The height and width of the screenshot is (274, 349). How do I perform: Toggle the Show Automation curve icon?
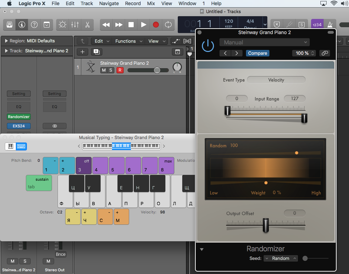coord(176,41)
